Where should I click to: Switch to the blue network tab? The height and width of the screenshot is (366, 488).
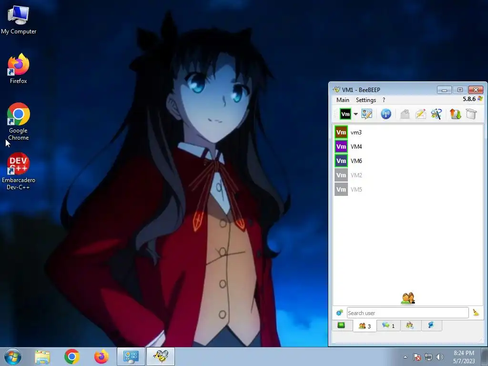click(x=431, y=325)
